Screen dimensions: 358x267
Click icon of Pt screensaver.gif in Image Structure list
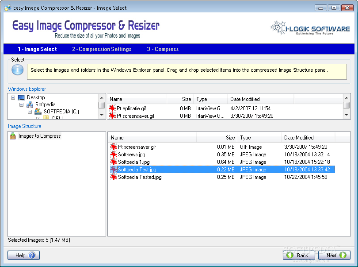(114, 147)
